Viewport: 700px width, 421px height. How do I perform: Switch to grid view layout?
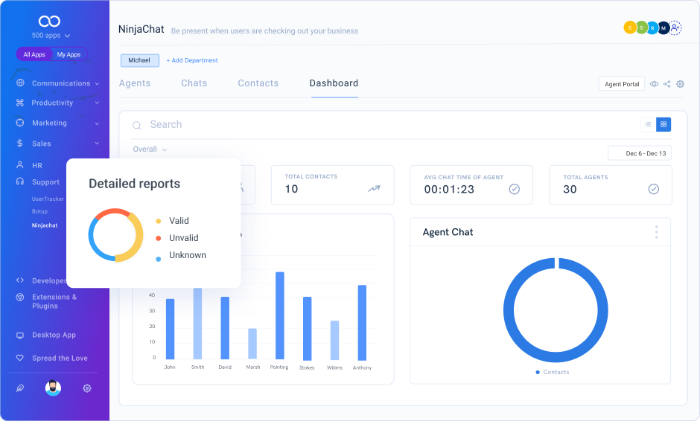point(664,124)
